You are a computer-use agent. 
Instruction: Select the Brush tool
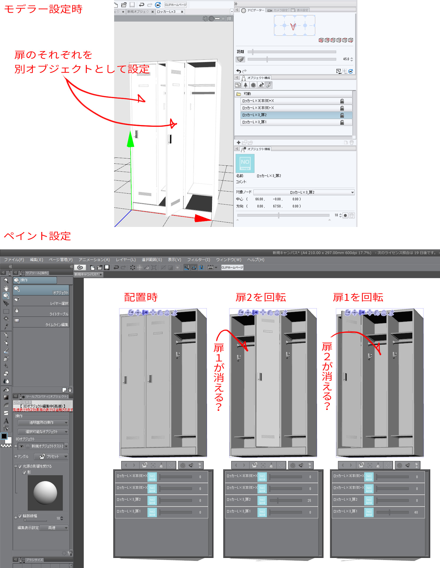point(6,350)
